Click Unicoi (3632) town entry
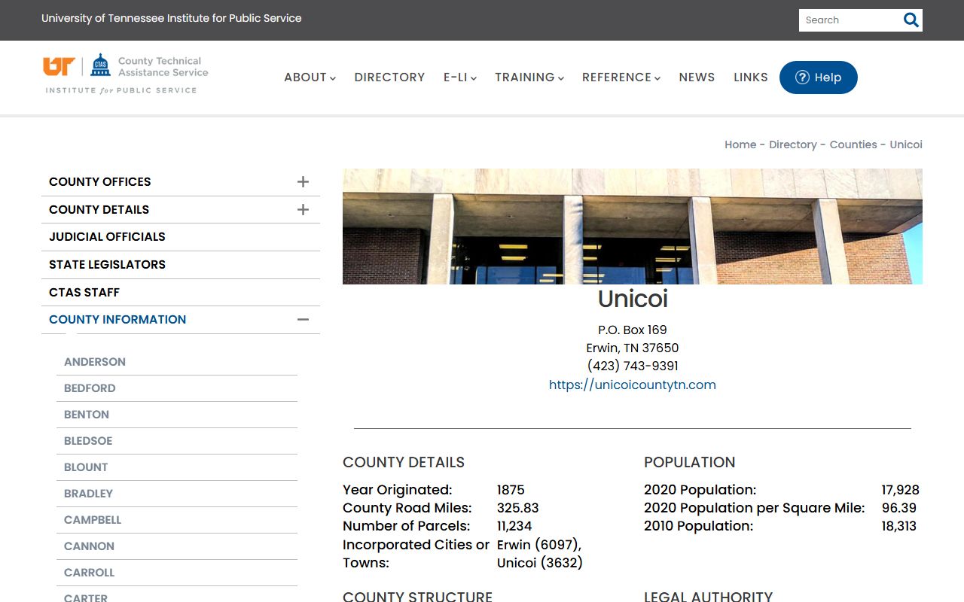Viewport: 964px width, 602px height. coord(540,563)
